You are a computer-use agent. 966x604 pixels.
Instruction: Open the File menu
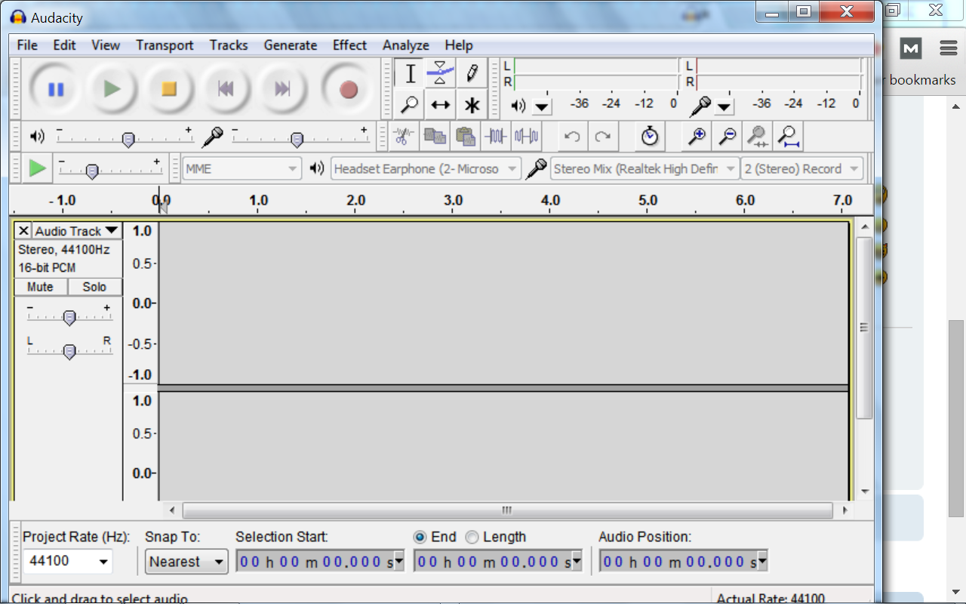(x=27, y=45)
